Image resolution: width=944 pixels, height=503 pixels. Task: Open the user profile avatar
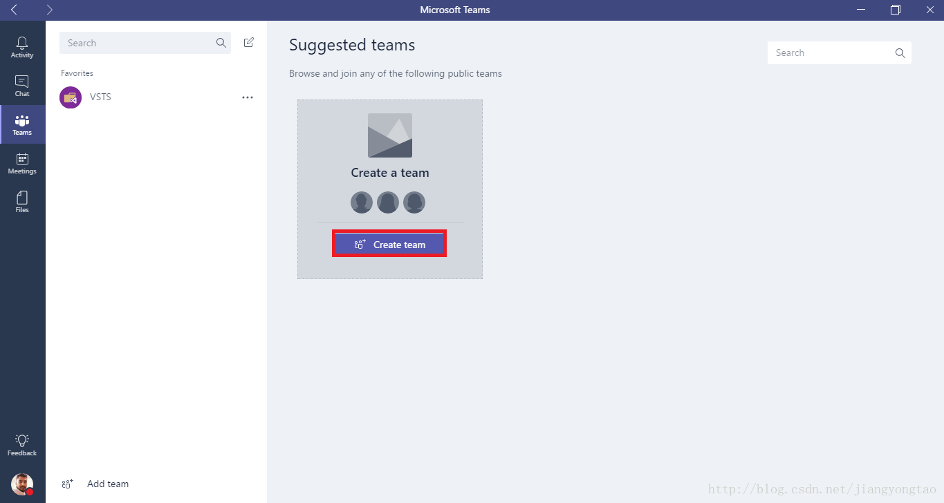click(22, 484)
